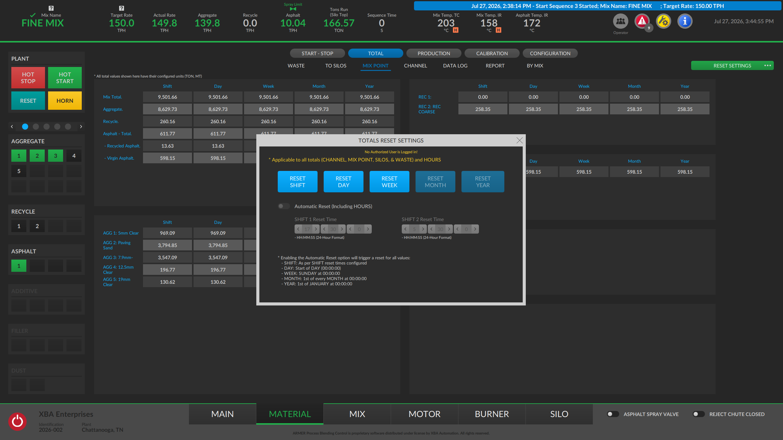Increase Shift 1 reset hour value
This screenshot has height=440, width=783.
(316, 229)
